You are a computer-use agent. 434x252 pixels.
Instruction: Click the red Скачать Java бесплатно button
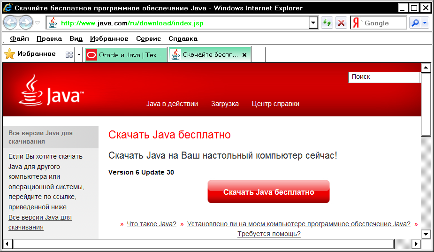[268, 192]
